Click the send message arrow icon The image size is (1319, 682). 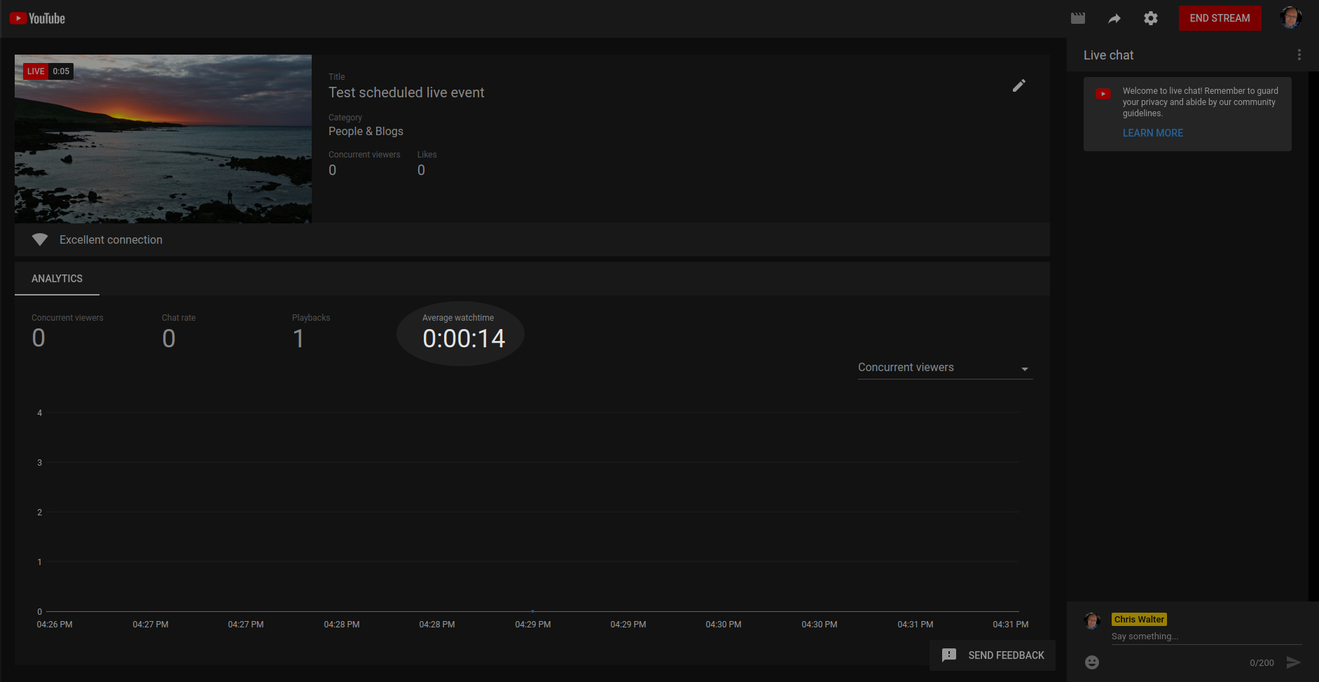point(1293,662)
